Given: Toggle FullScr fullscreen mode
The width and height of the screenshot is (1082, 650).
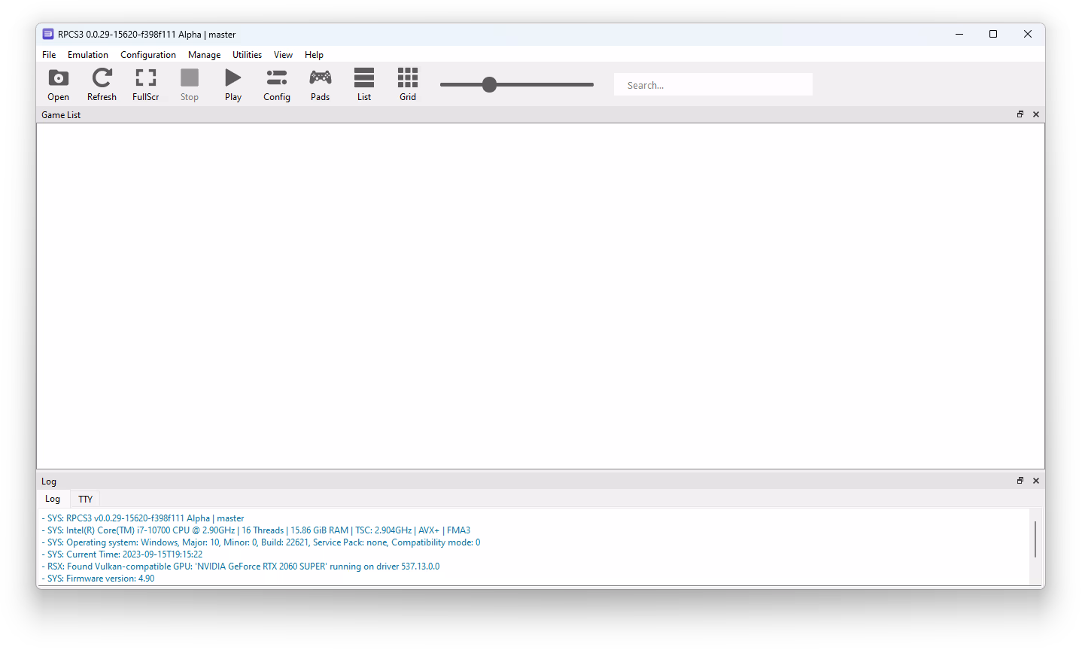Looking at the screenshot, I should point(145,85).
